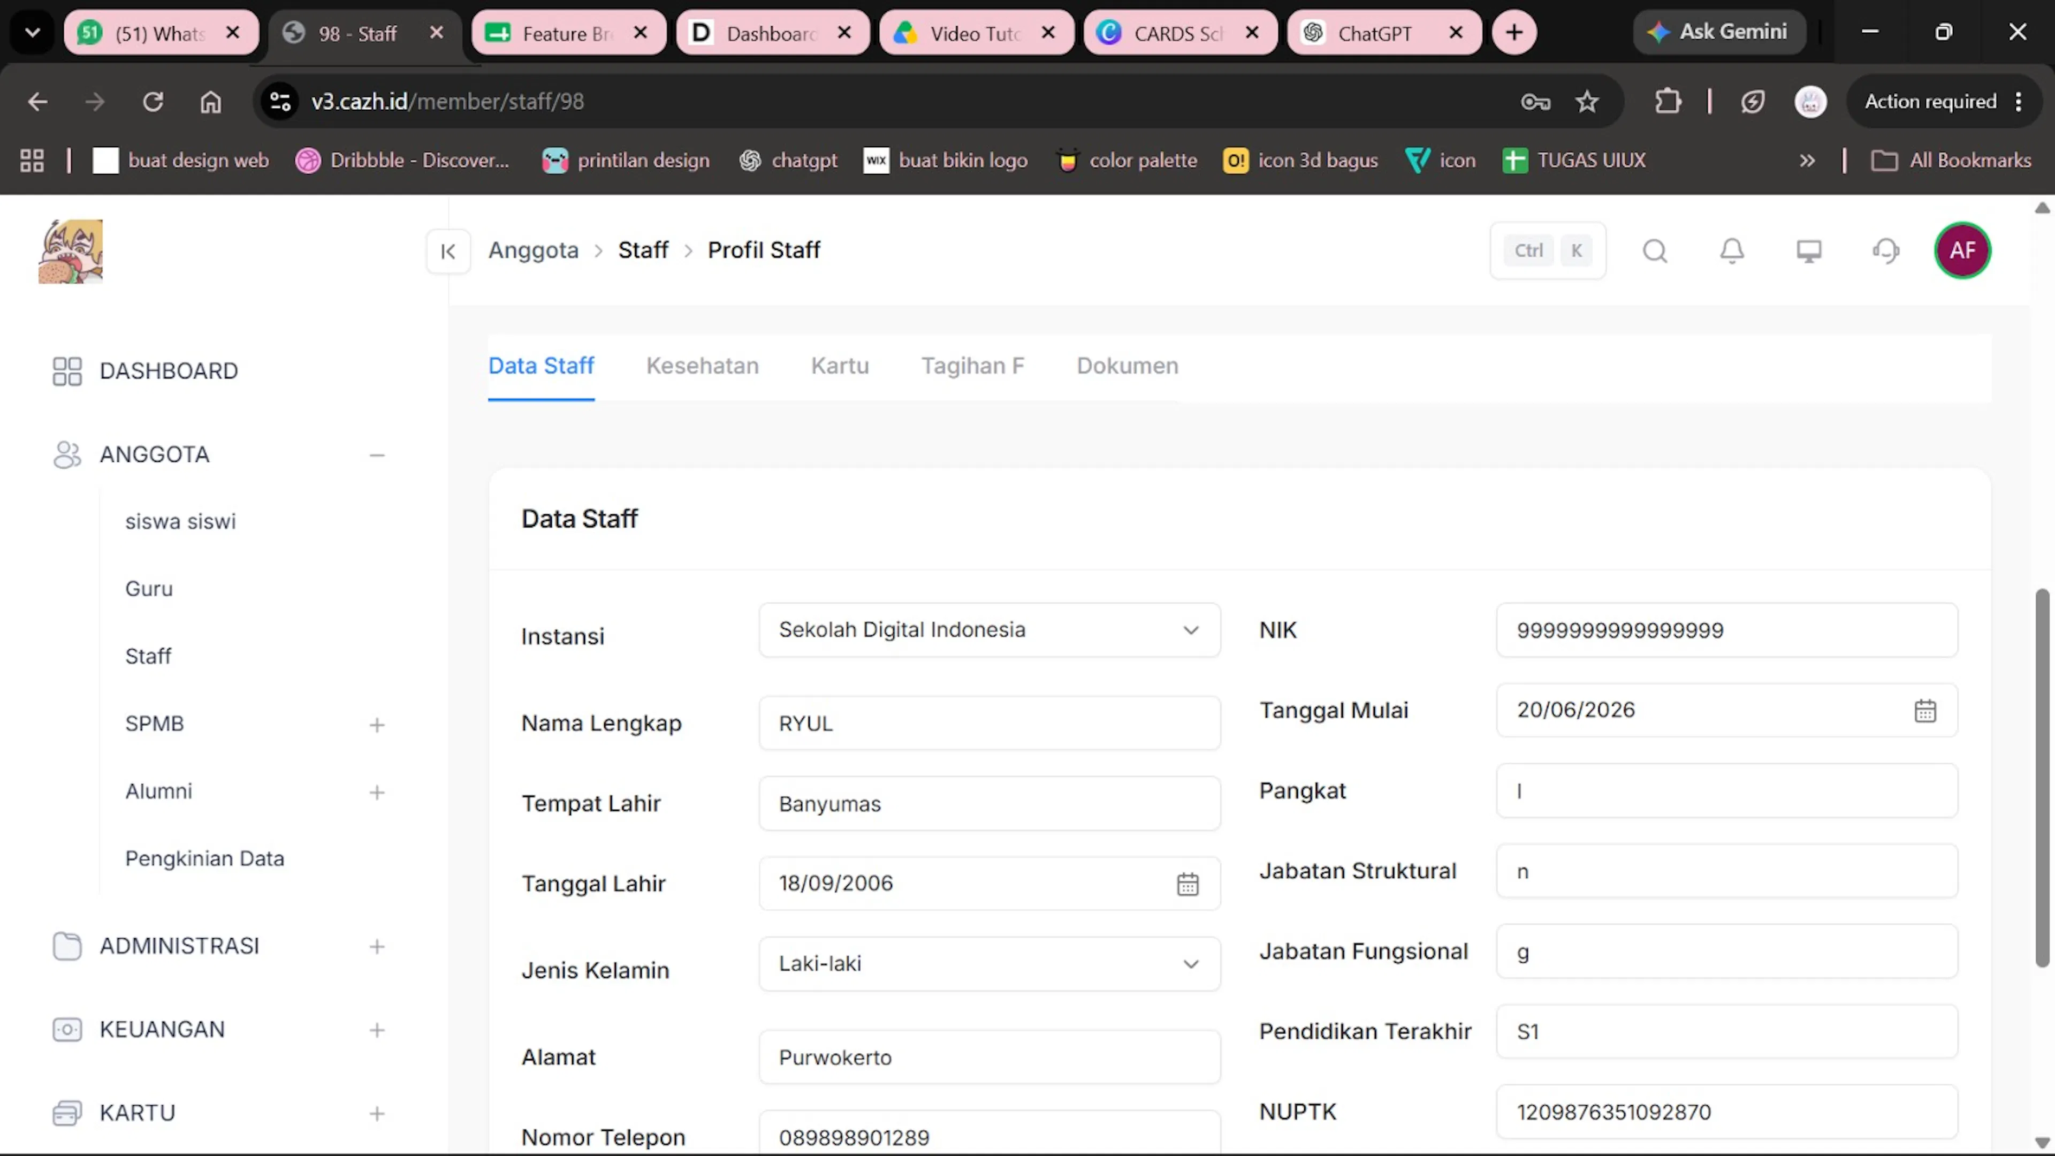Screen dimensions: 2055x1156
Task: Click the Ctrl K search shortcut box
Action: tap(1548, 252)
